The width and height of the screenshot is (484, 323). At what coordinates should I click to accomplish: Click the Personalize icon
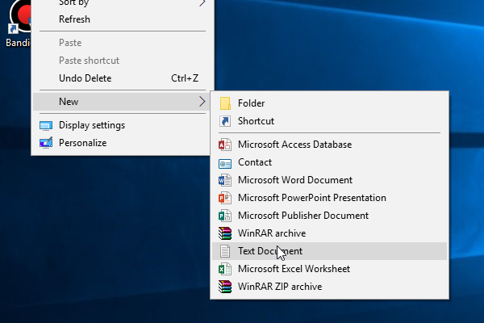point(46,143)
